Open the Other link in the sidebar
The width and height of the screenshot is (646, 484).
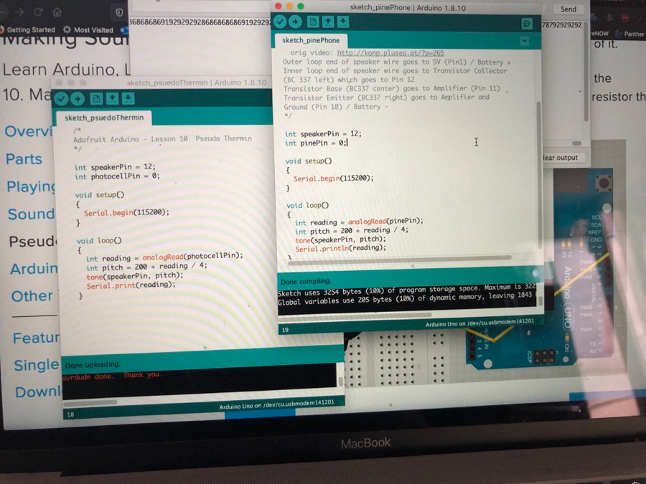(x=32, y=296)
